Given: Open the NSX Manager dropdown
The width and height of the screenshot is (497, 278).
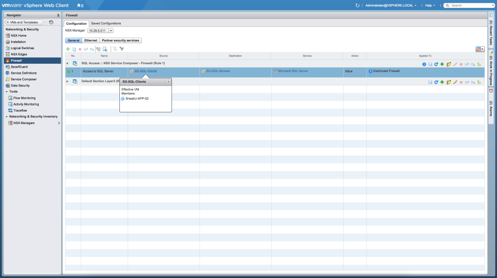Looking at the screenshot, I should click(x=111, y=31).
